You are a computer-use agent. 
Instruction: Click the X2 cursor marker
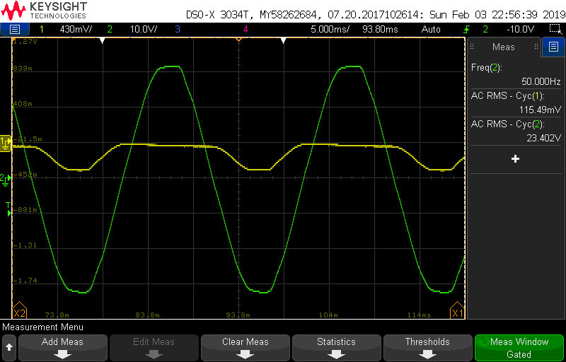[19, 310]
